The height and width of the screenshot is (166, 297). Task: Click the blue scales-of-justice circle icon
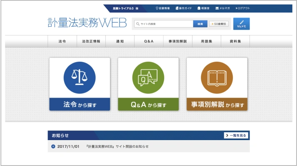coord(80,78)
